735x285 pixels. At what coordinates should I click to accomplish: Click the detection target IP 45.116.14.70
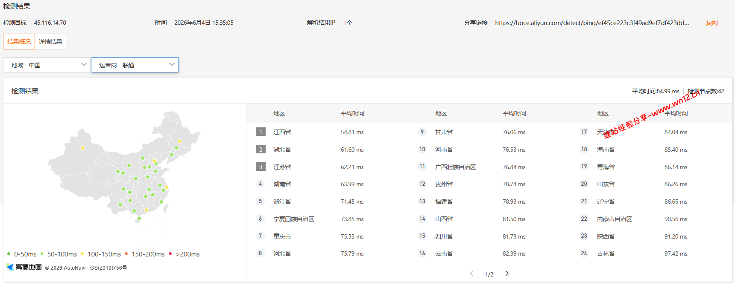[50, 23]
